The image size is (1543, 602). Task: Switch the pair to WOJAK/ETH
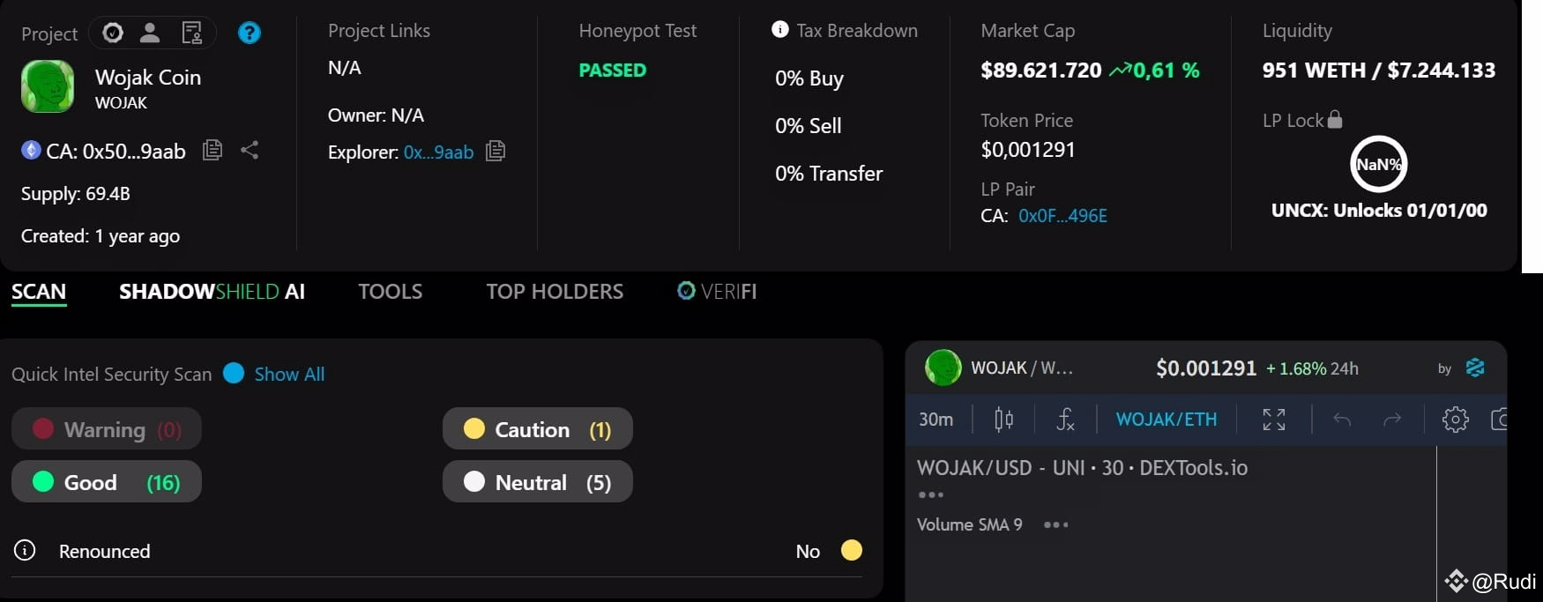click(x=1166, y=420)
